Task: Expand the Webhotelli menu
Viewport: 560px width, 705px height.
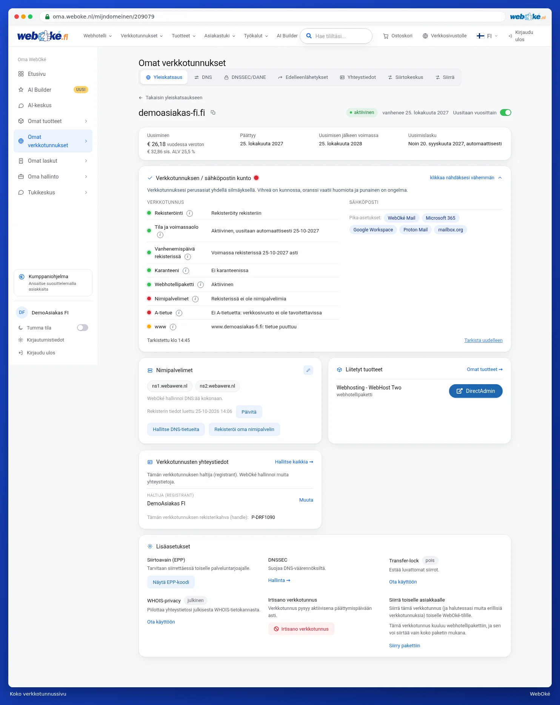Action: tap(98, 36)
